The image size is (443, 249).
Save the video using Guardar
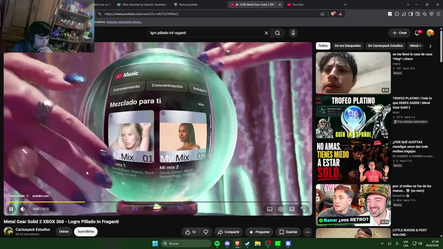pyautogui.click(x=288, y=232)
